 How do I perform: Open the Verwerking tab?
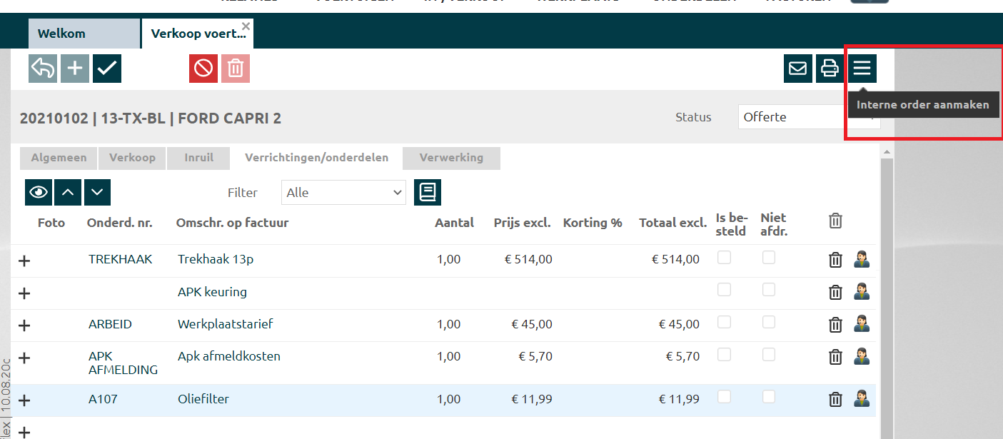point(451,158)
